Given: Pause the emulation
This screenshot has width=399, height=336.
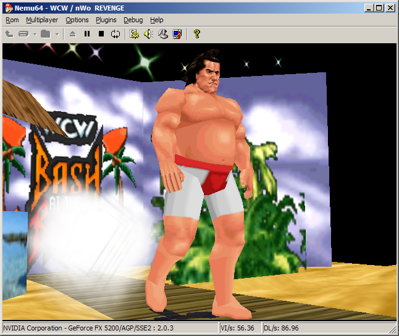Looking at the screenshot, I should pos(86,34).
